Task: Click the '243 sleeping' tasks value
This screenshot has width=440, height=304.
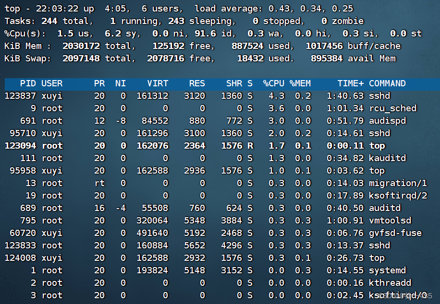Action: coord(200,21)
